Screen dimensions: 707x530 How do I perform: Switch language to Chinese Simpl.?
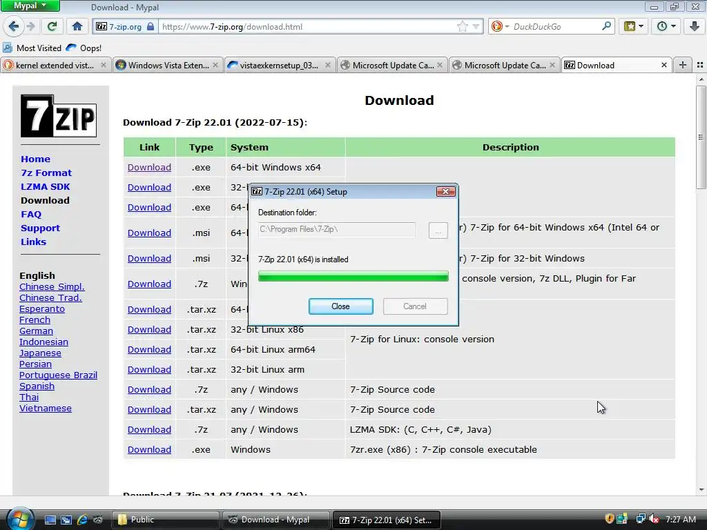(52, 286)
